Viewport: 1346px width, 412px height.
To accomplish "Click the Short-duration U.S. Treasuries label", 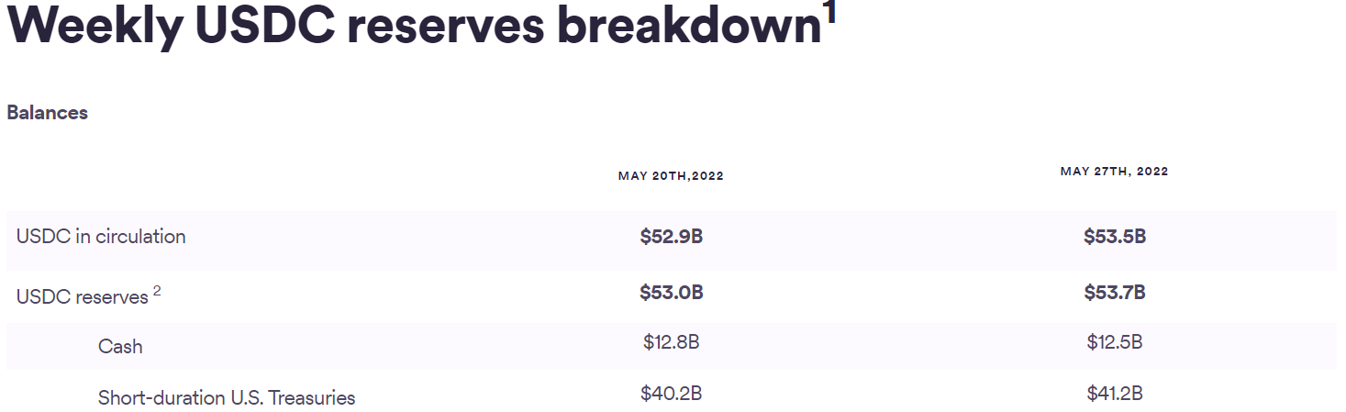I will click(x=227, y=398).
